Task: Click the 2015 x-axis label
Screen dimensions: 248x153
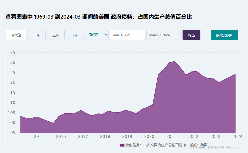Action: 39,137
